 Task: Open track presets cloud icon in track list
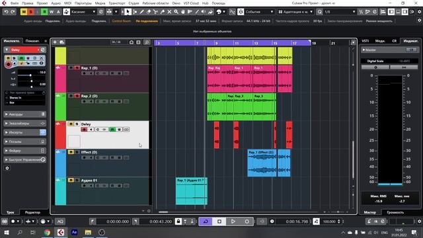[x=61, y=42]
